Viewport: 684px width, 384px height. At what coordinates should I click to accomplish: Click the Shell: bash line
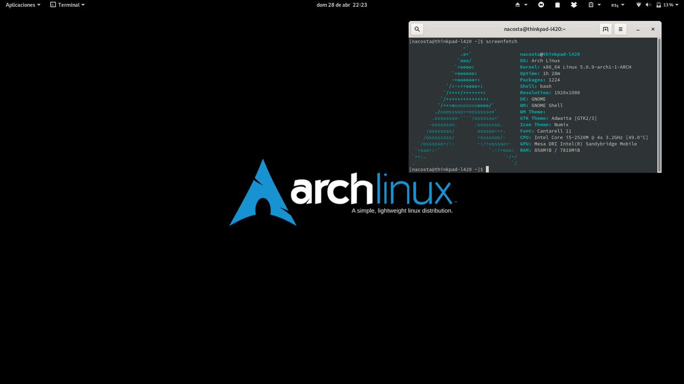pos(535,86)
